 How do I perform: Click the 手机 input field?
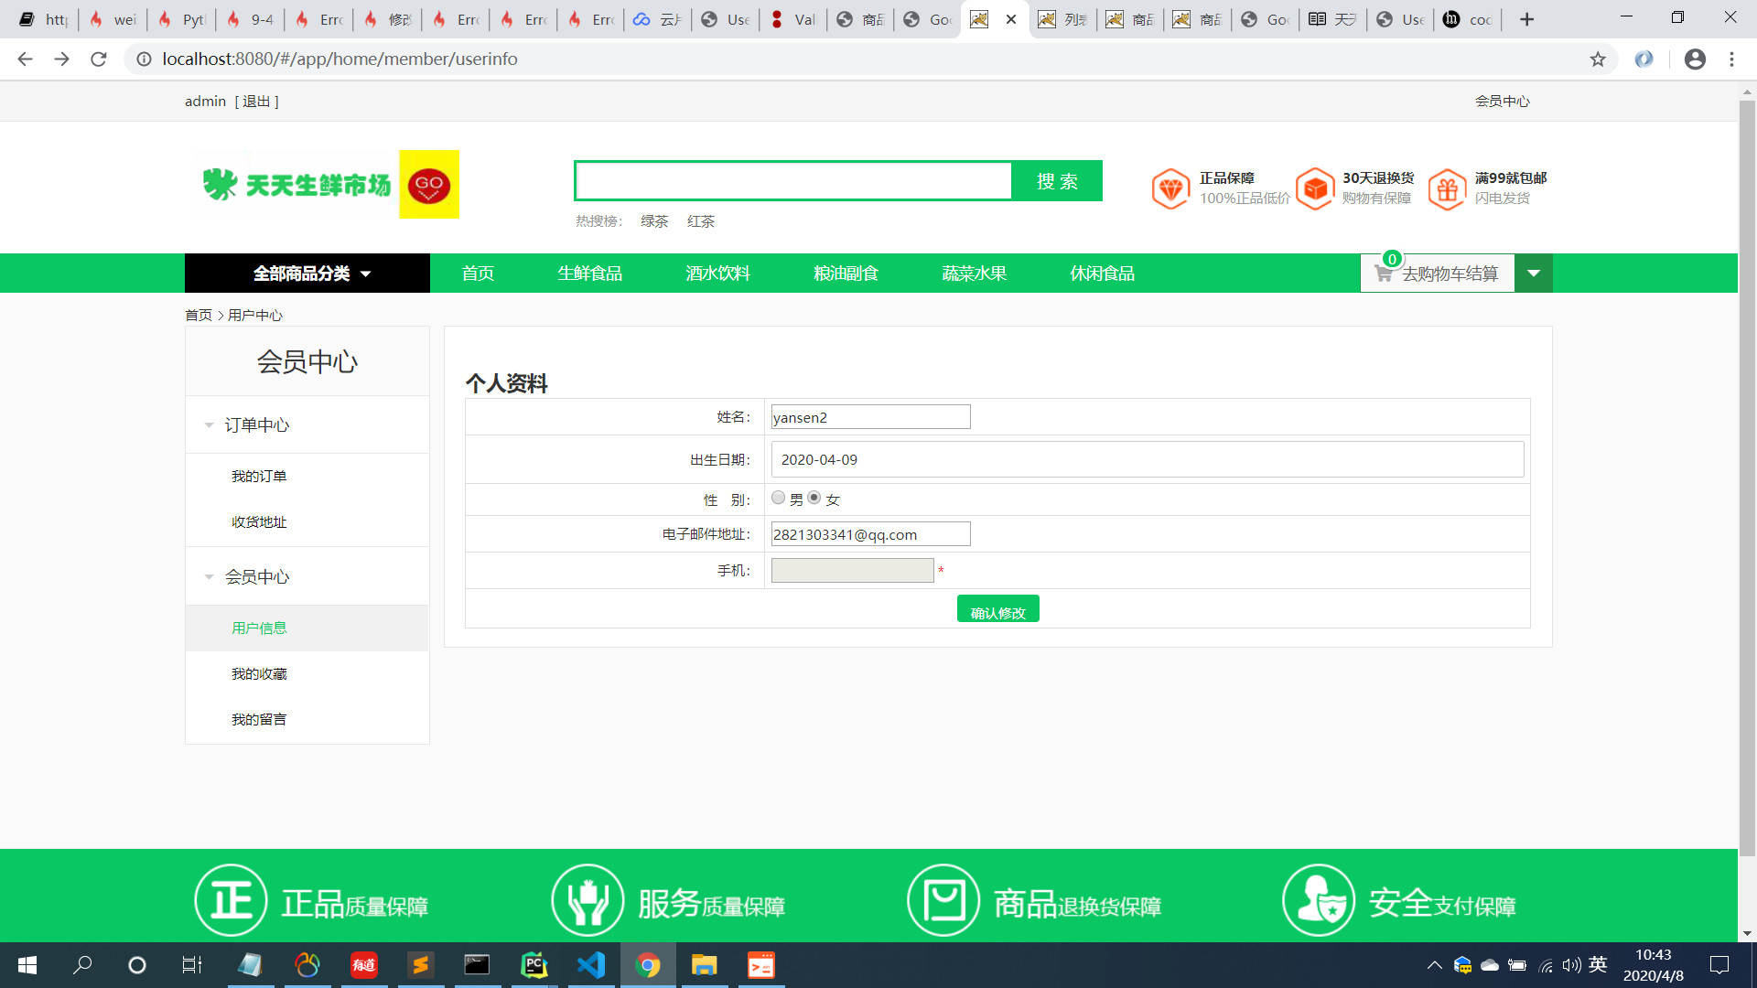click(x=852, y=571)
